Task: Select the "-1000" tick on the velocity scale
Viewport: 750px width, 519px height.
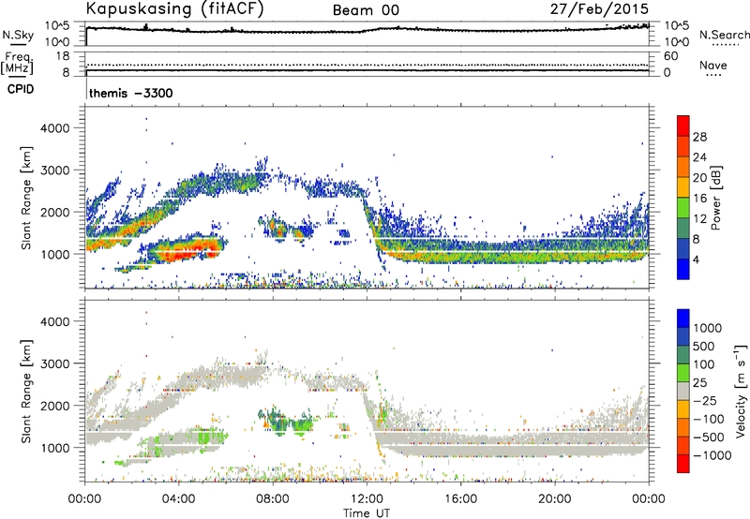Action: click(x=712, y=455)
